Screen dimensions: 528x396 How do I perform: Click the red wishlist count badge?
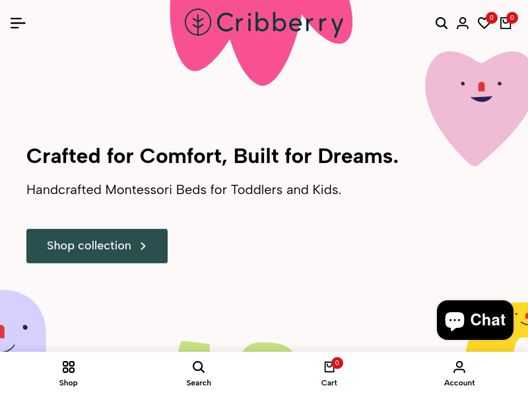(491, 18)
